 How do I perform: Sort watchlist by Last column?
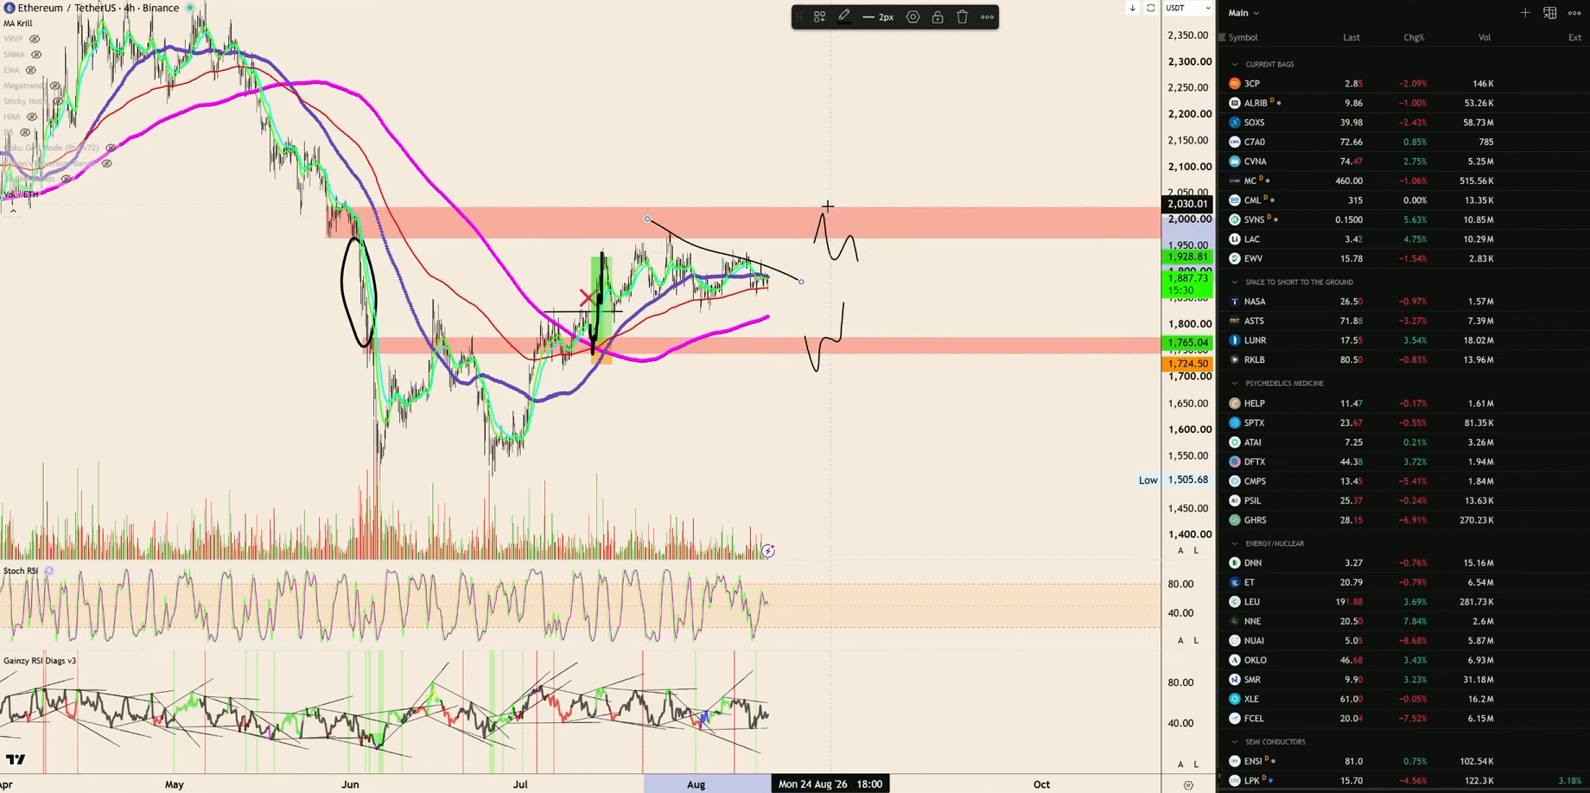[1351, 37]
